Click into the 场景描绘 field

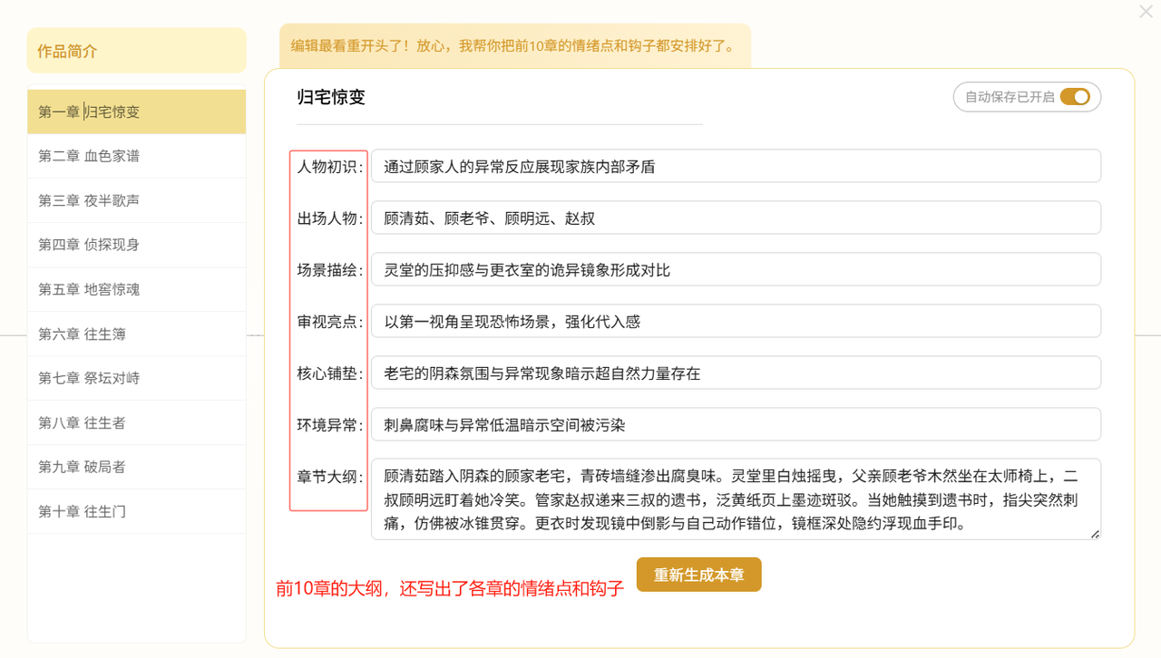coord(736,269)
